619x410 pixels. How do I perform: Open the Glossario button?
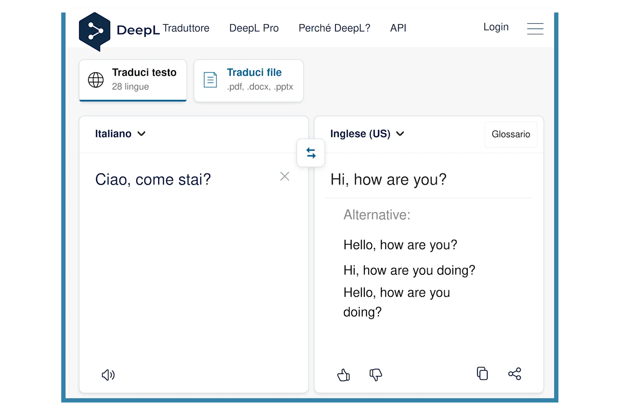click(x=511, y=134)
